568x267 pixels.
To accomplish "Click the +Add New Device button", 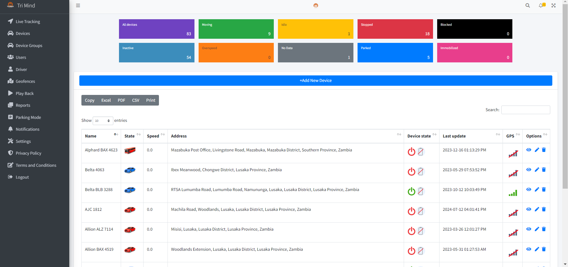I will coord(316,80).
